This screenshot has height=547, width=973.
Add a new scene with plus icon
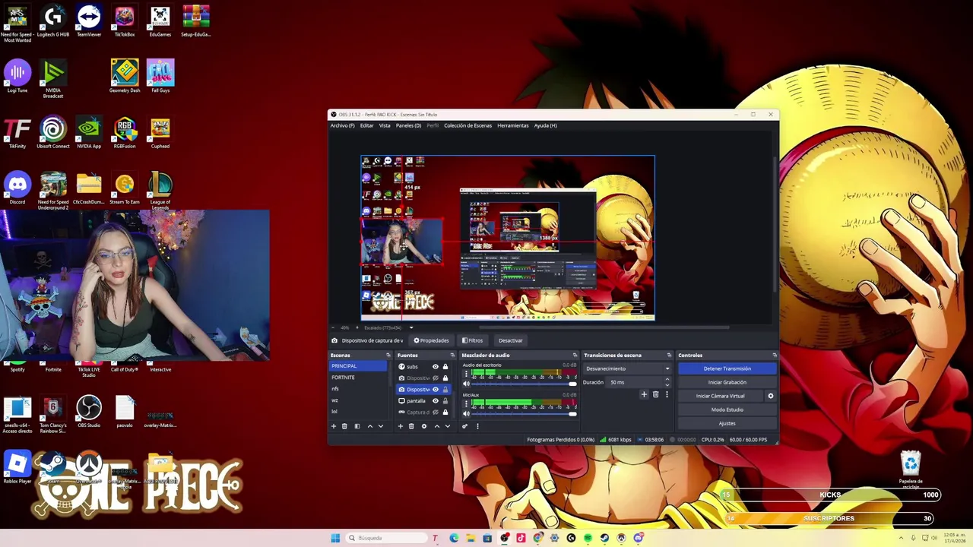pyautogui.click(x=334, y=426)
